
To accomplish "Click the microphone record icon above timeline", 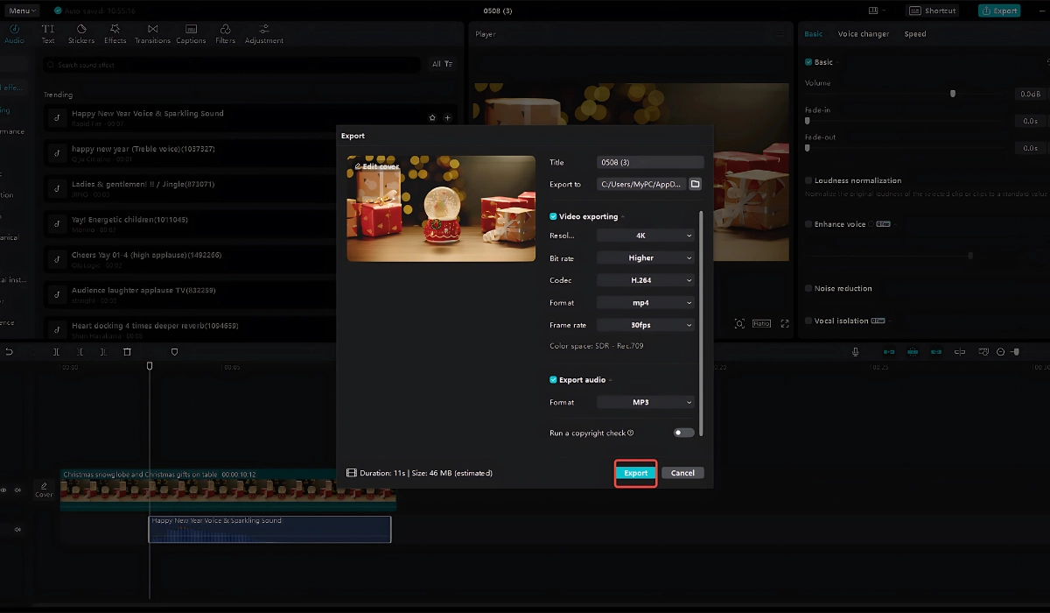I will point(857,352).
